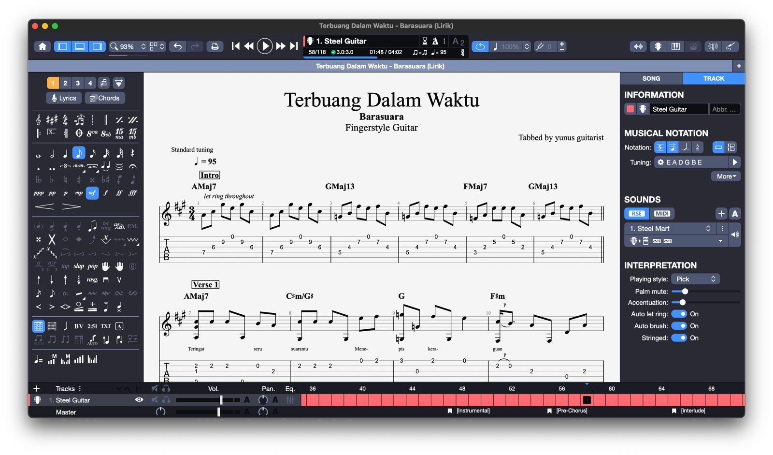The height and width of the screenshot is (455, 773).
Task: Select the slap effect
Action: pos(79,266)
